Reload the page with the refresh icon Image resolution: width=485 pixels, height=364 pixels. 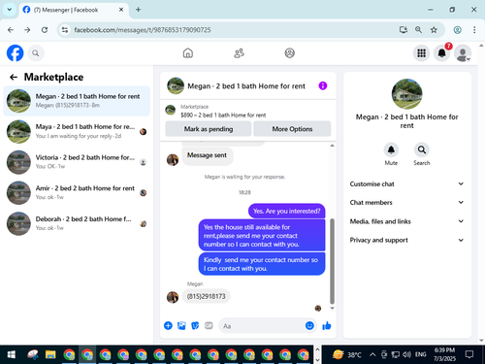[45, 30]
